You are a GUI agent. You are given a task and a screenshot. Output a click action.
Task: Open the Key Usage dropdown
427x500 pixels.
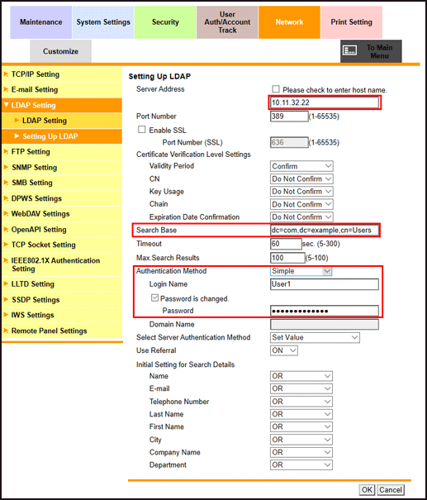301,192
